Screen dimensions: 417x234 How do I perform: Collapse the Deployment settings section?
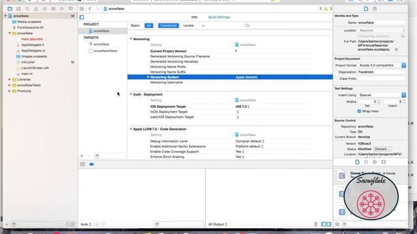click(x=131, y=94)
